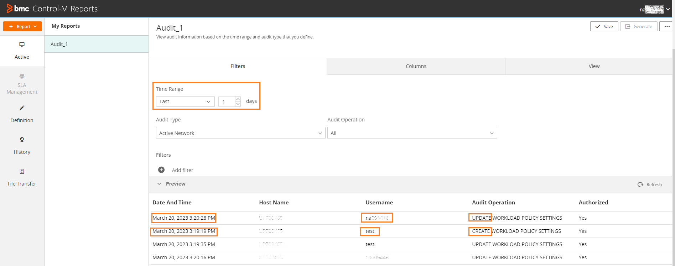Open the Definition pencil icon

[x=22, y=108]
